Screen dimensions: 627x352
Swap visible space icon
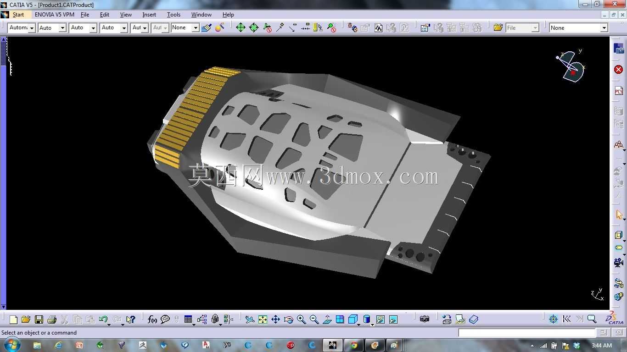pyautogui.click(x=393, y=319)
